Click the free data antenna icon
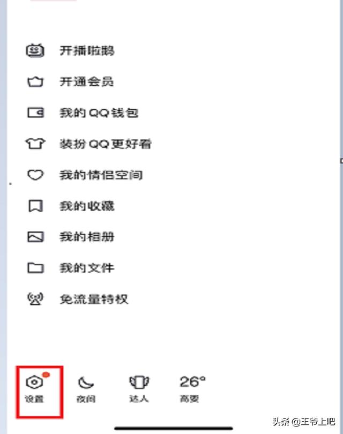This screenshot has width=343, height=434. (35, 299)
